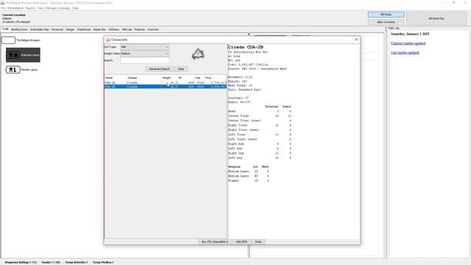Open the Marketplace menu
Viewport: 471px width, 265px height.
pyautogui.click(x=15, y=8)
